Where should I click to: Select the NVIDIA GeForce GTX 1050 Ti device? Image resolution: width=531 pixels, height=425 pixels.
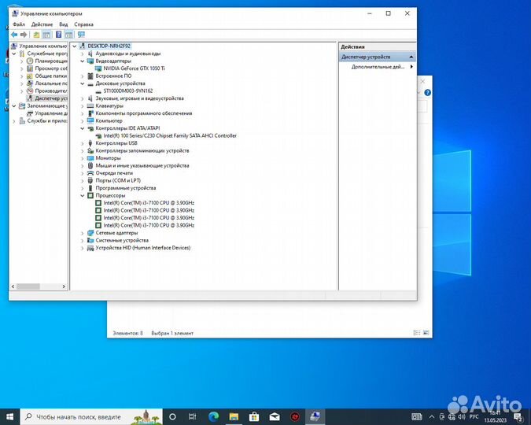pyautogui.click(x=134, y=68)
